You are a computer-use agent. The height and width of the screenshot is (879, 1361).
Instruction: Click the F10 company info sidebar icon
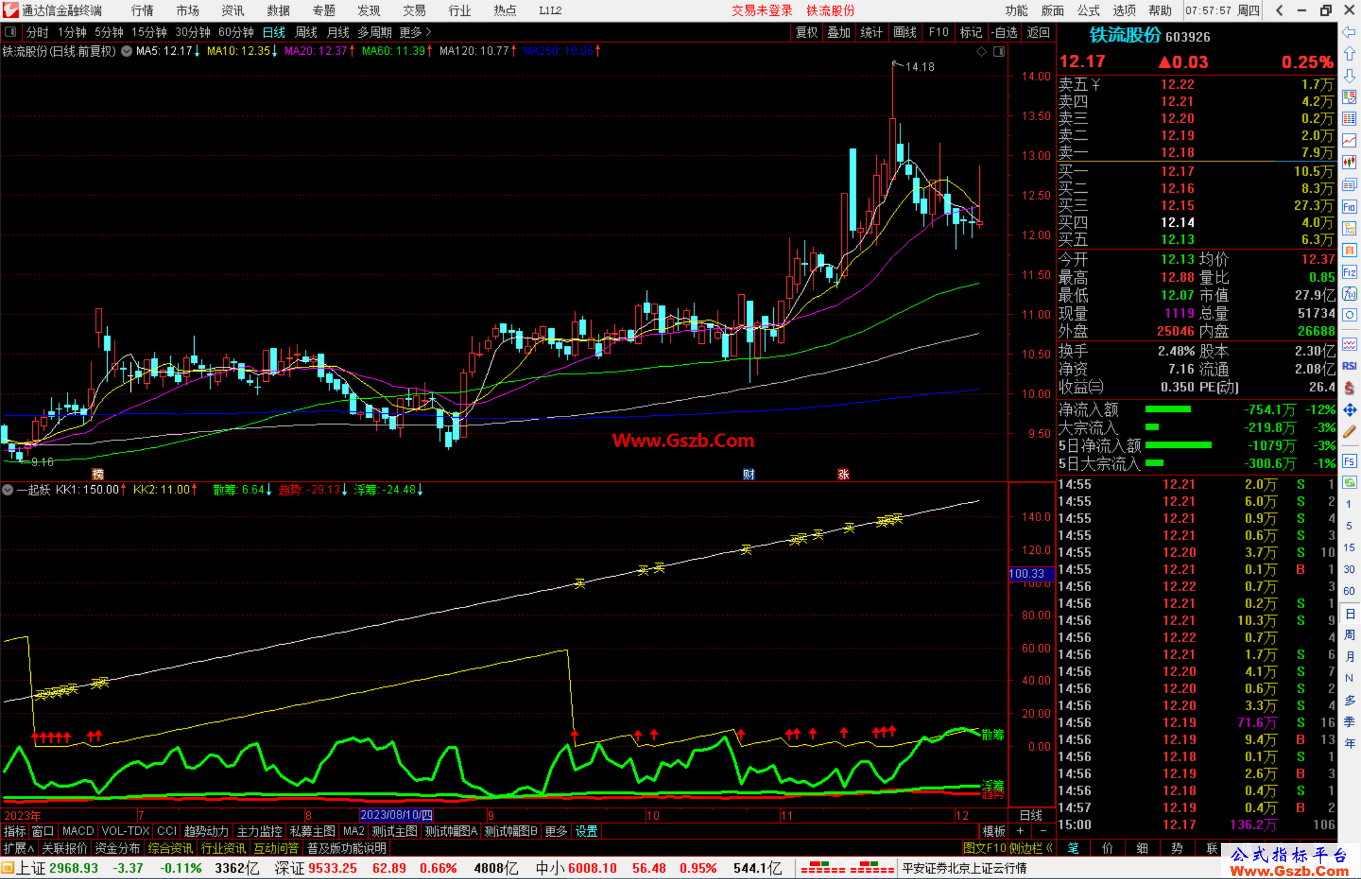(1349, 207)
